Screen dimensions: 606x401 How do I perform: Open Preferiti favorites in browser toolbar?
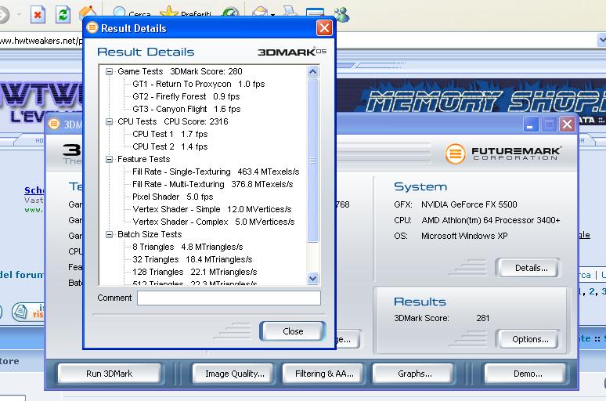click(x=186, y=13)
